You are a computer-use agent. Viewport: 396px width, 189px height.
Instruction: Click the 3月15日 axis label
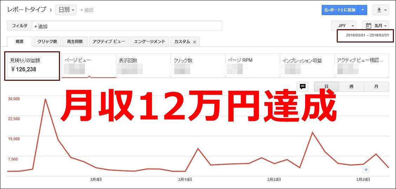185,180
